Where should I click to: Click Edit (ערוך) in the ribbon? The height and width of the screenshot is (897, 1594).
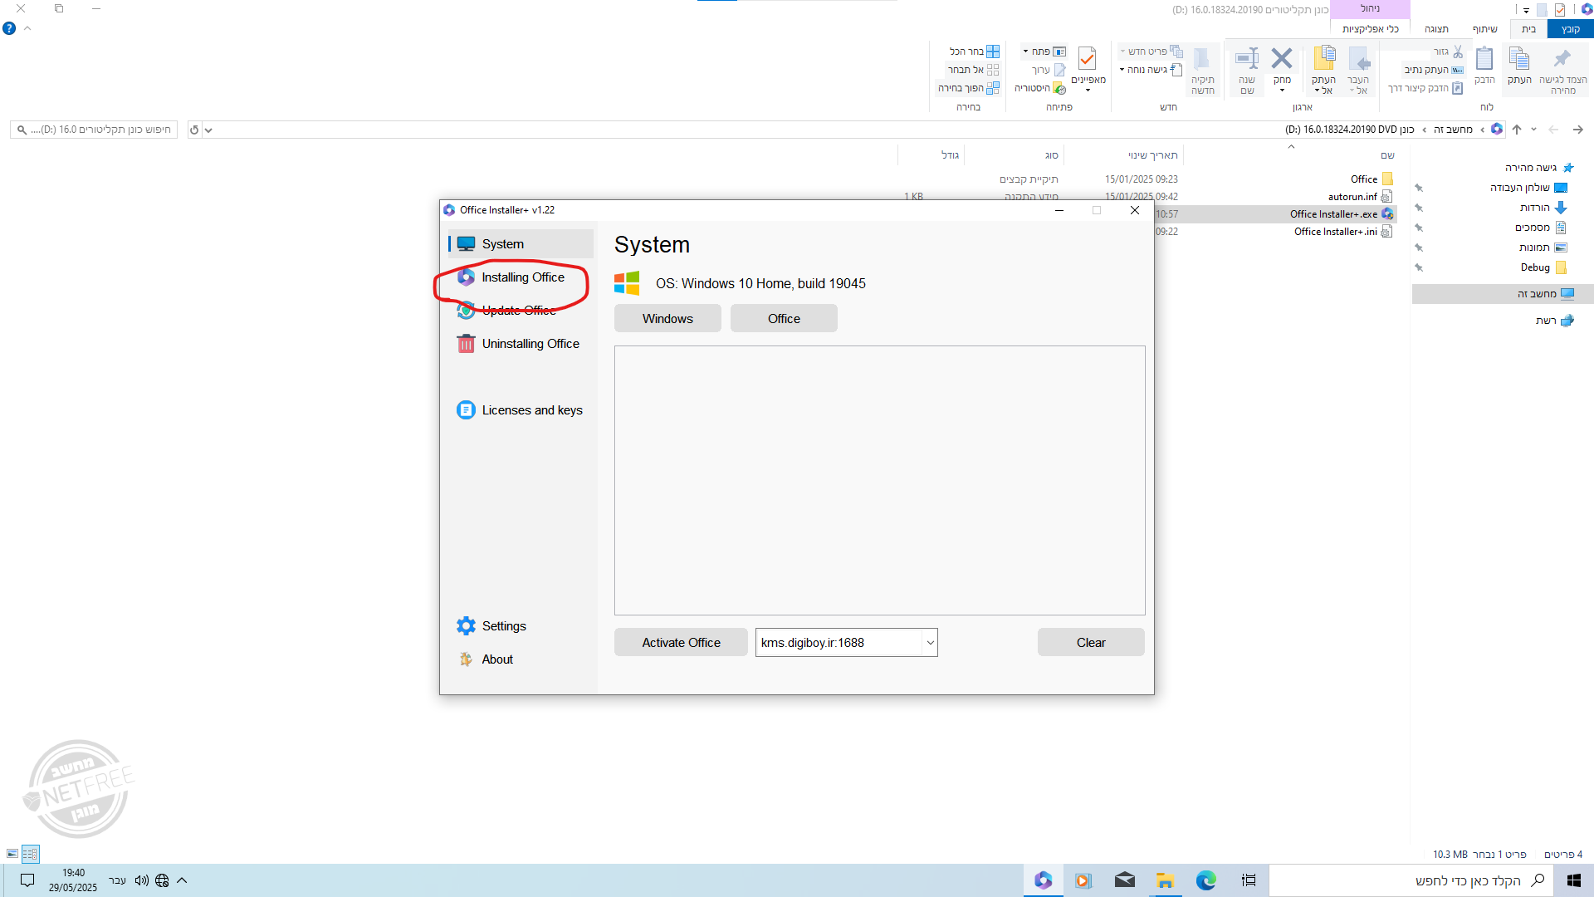click(x=1048, y=70)
